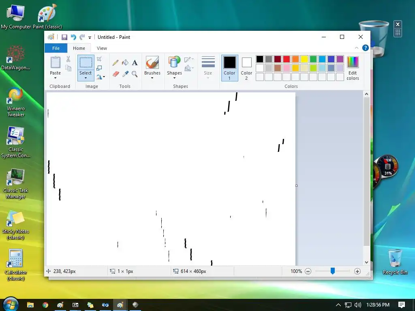Click the system clock 1:28:56 PM

click(x=378, y=305)
